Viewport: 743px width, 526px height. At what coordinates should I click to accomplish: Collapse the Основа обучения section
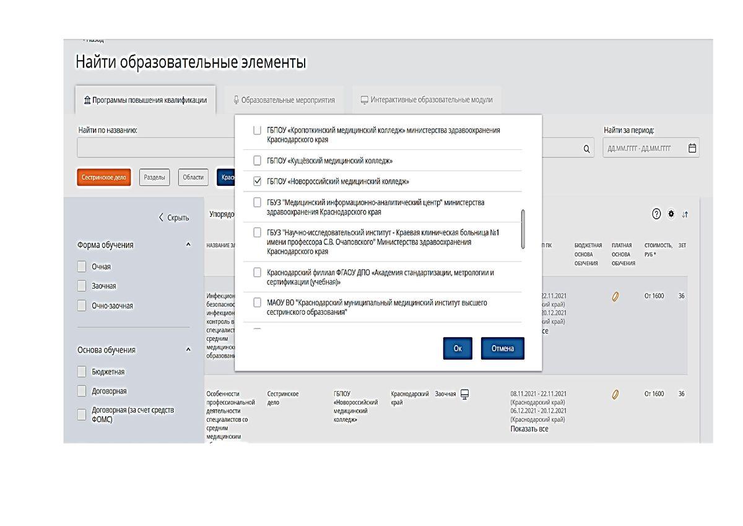[x=188, y=349]
